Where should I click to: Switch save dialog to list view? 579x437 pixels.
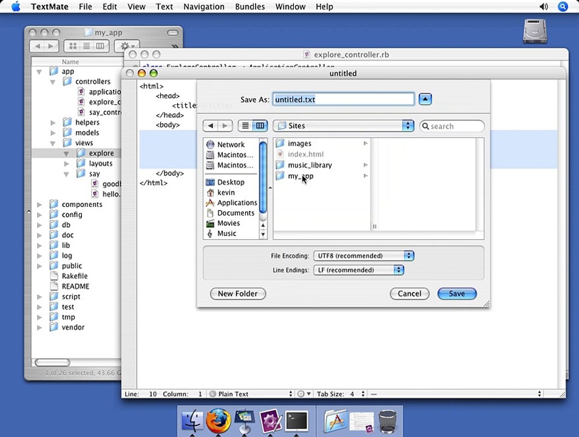pos(245,126)
